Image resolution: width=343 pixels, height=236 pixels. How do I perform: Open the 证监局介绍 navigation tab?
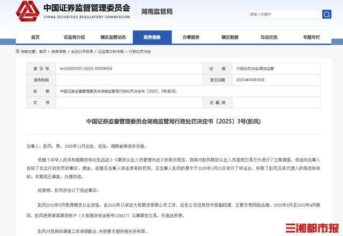coord(74,37)
